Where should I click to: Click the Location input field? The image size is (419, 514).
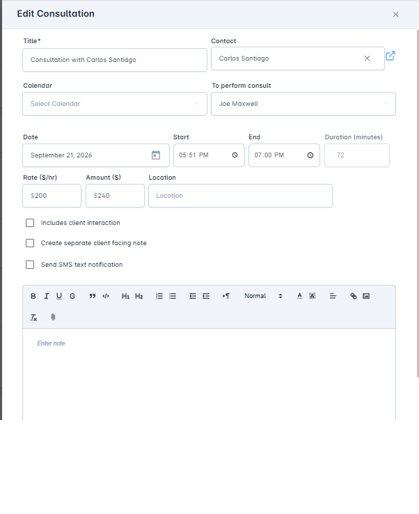click(240, 196)
